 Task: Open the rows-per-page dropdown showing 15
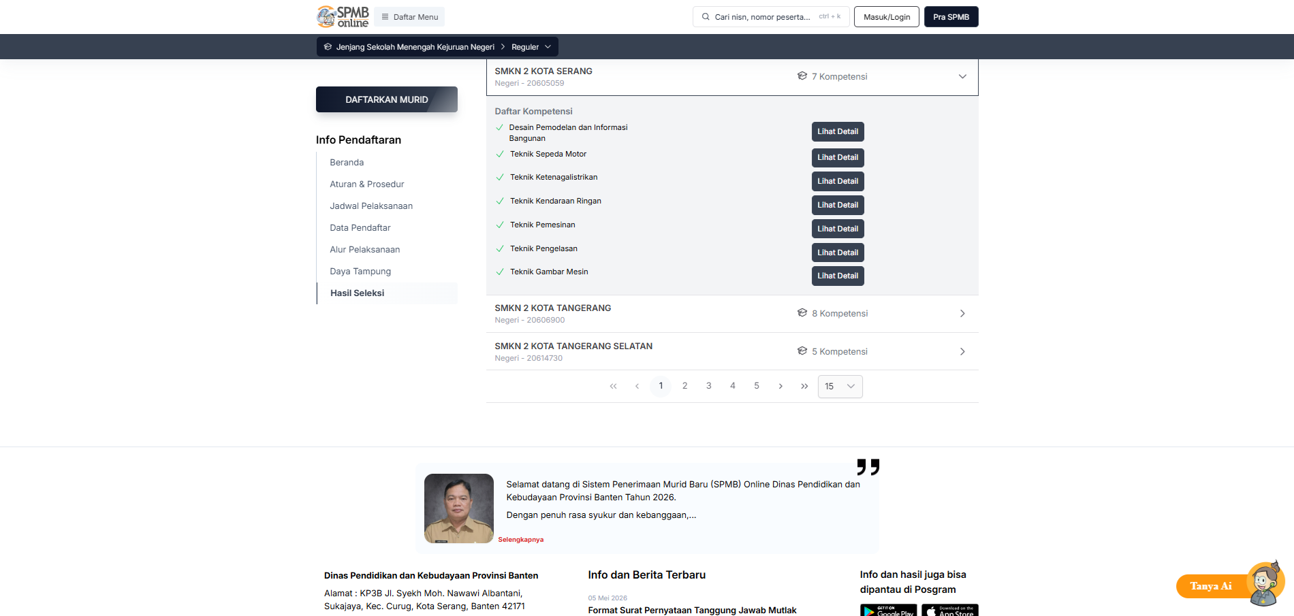(x=840, y=387)
